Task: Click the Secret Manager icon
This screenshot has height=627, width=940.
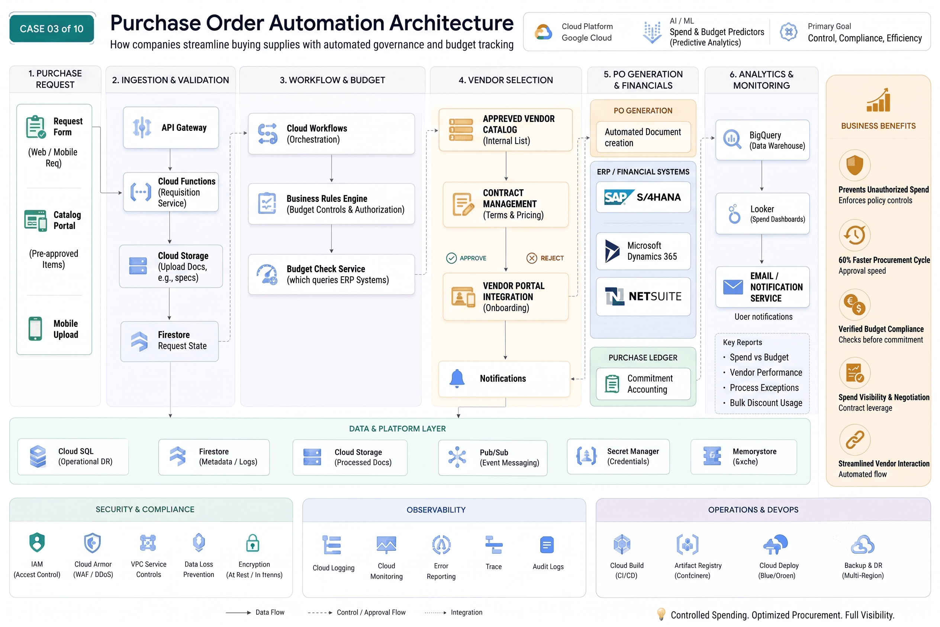Action: pyautogui.click(x=586, y=456)
